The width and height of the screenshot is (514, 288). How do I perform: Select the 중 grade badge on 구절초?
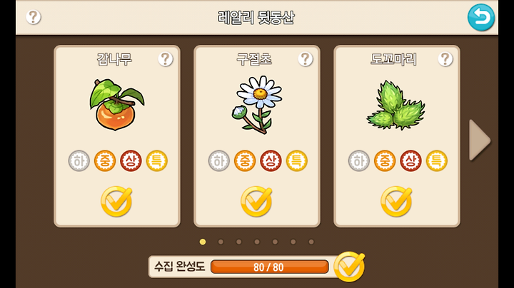point(245,160)
